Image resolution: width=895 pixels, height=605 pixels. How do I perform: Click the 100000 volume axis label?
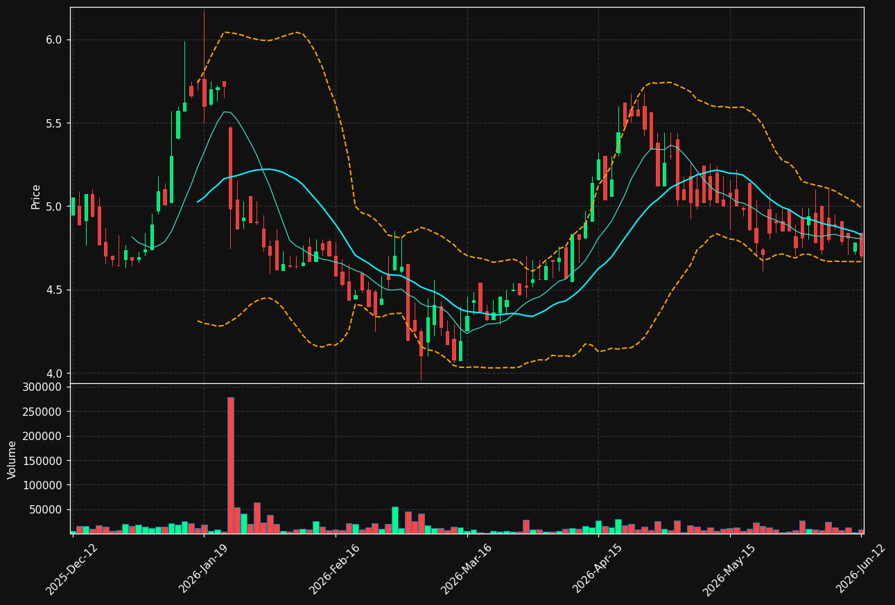42,485
